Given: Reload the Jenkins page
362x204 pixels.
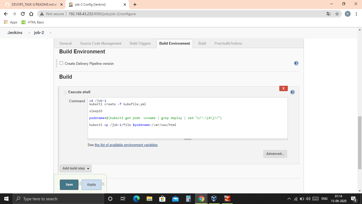Looking at the screenshot, I should [23, 14].
